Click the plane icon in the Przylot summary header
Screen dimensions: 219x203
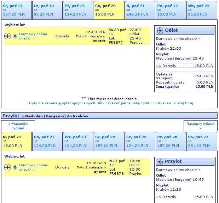tap(160, 162)
